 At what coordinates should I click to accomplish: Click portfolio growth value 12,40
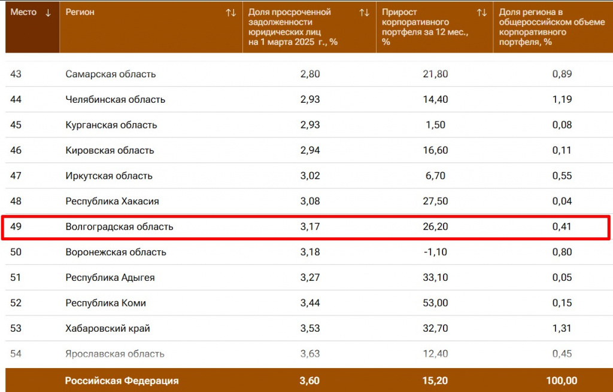[435, 354]
